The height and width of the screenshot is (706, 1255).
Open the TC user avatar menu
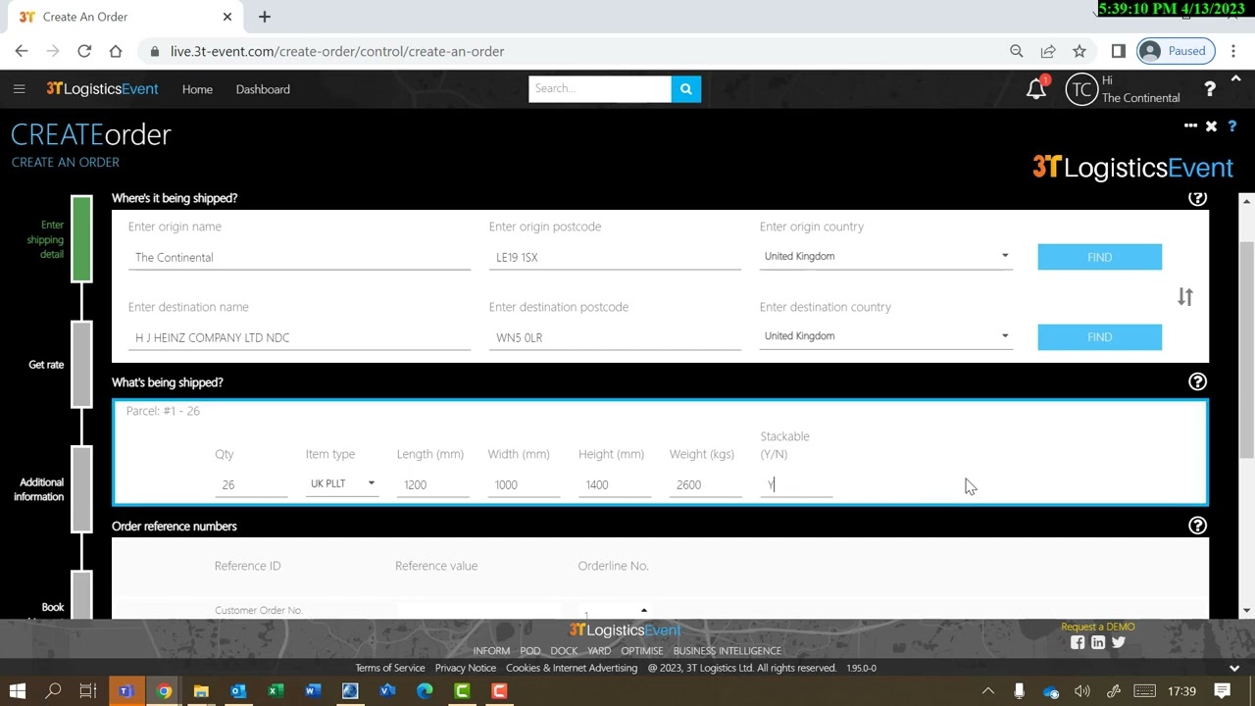1081,89
